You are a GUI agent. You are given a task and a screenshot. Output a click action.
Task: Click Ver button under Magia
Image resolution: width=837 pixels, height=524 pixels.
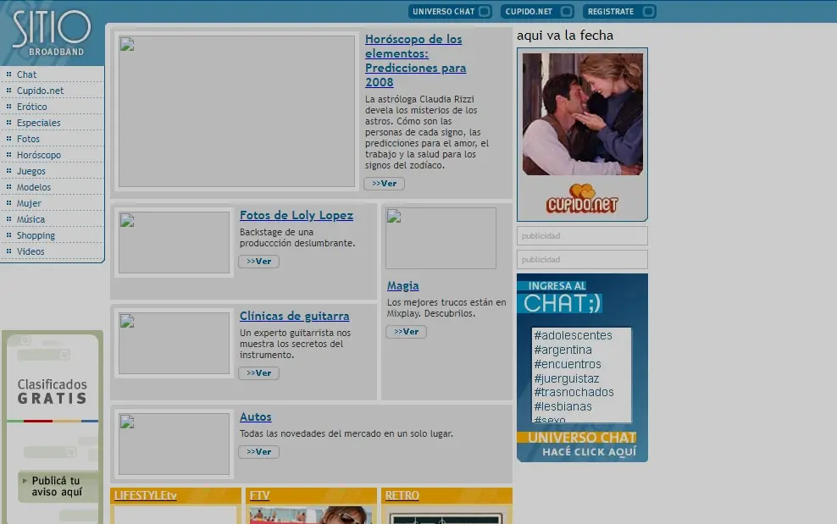(x=406, y=331)
